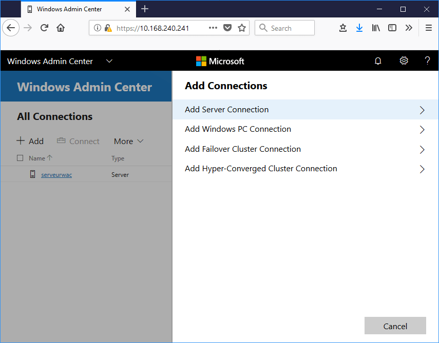Open the Firefox library icon
439x343 pixels.
[x=376, y=28]
